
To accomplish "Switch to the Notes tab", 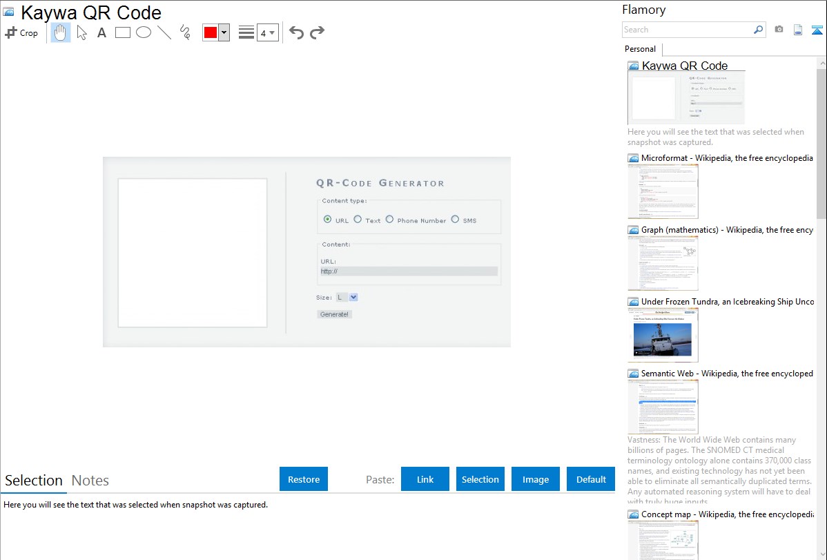I will 90,481.
